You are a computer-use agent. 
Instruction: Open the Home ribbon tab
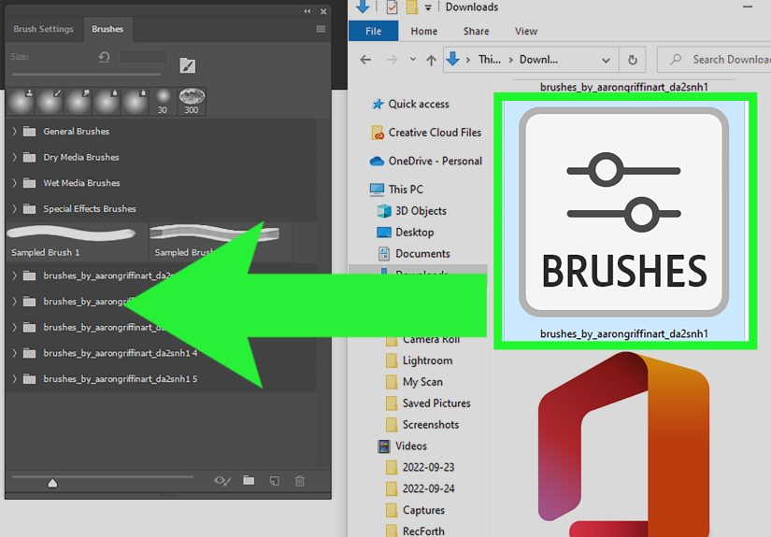click(424, 31)
